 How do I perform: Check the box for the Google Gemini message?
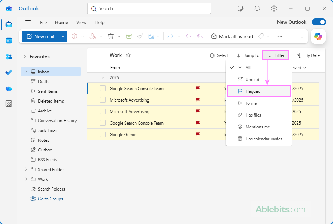[103, 134]
